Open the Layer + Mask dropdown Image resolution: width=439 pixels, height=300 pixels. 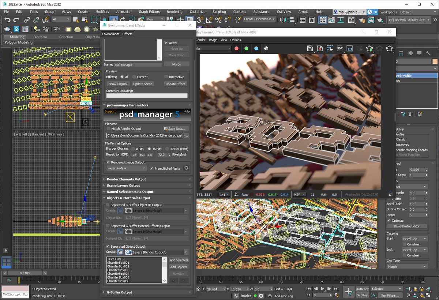(126, 168)
